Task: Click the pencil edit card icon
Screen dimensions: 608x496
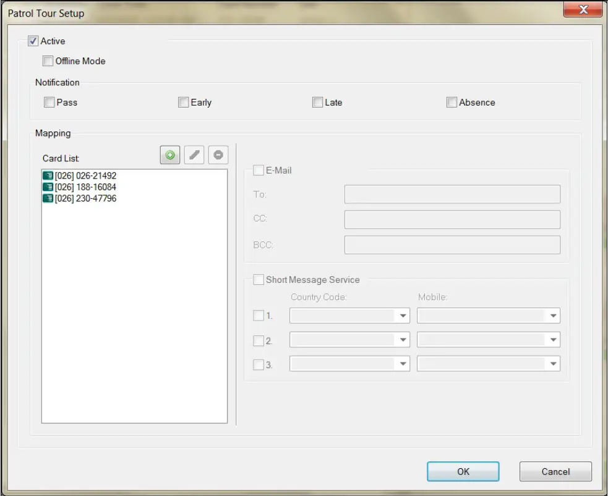Action: pyautogui.click(x=194, y=155)
